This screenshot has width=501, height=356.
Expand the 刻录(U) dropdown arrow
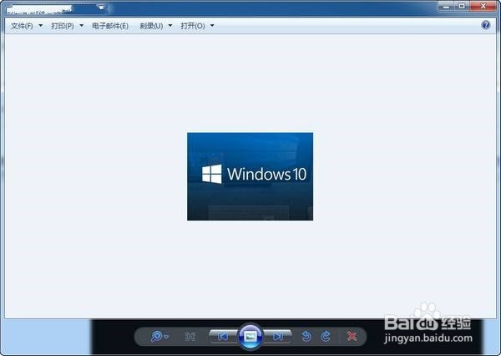pos(170,25)
